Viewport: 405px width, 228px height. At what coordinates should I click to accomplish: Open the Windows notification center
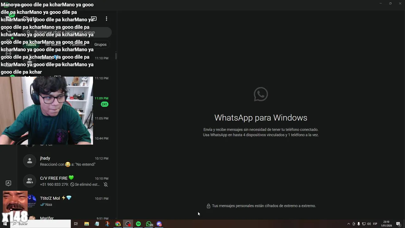tap(398, 224)
